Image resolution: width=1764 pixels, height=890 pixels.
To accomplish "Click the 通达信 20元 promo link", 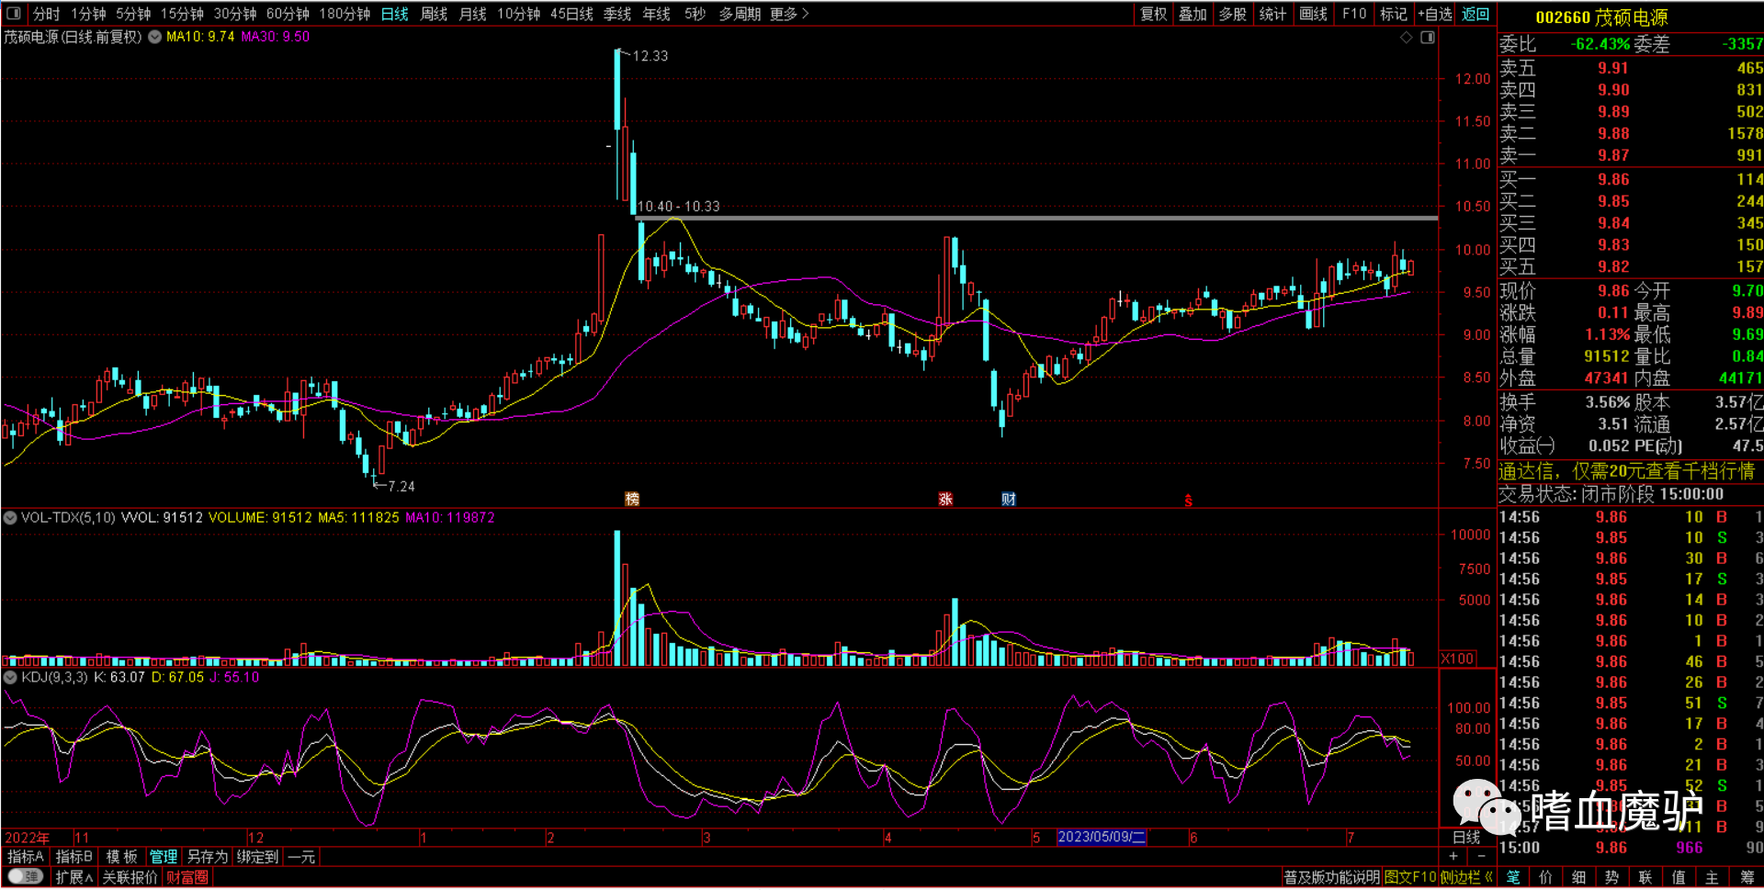I will (x=1627, y=471).
